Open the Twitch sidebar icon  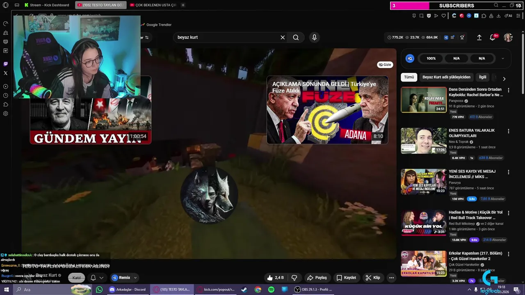[5, 64]
